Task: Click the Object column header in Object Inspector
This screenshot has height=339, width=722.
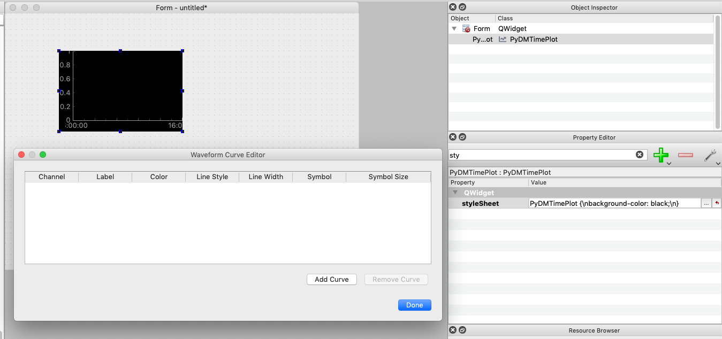Action: coord(472,18)
